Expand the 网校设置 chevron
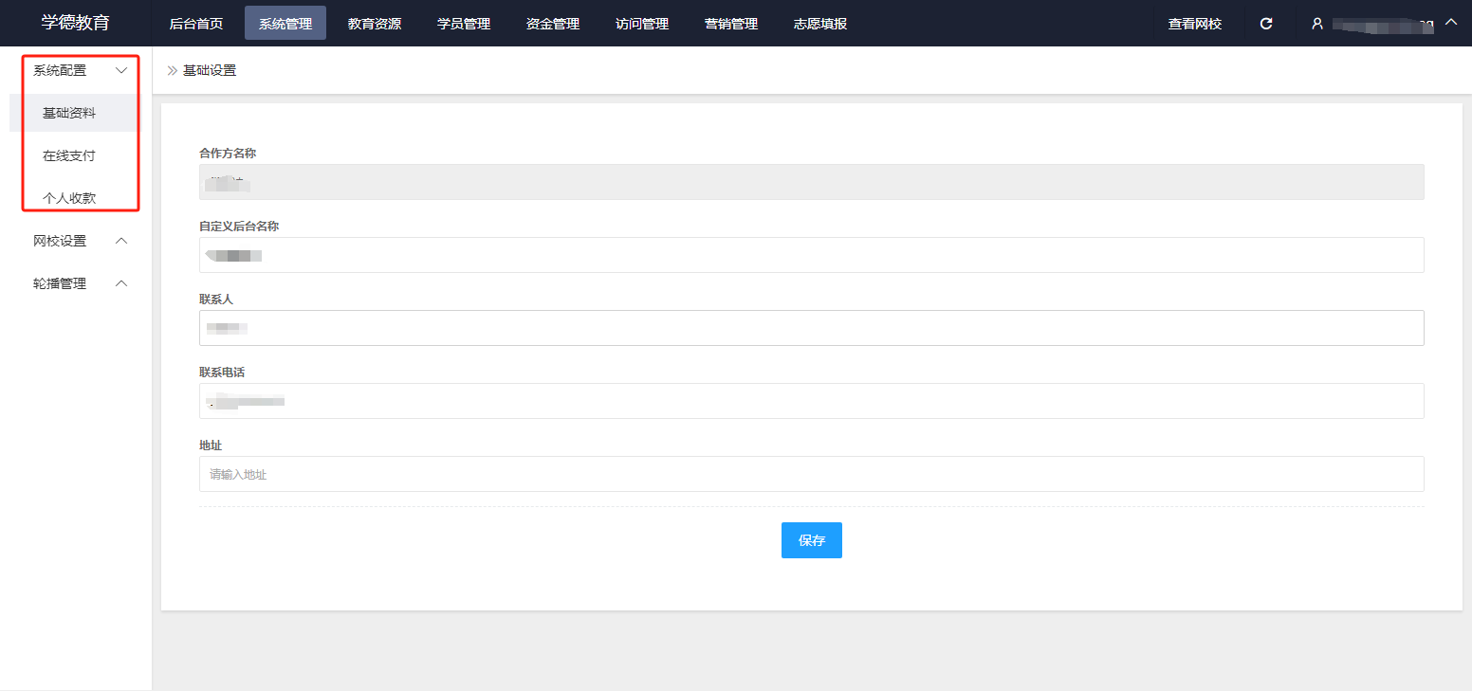The width and height of the screenshot is (1472, 691). tap(121, 241)
